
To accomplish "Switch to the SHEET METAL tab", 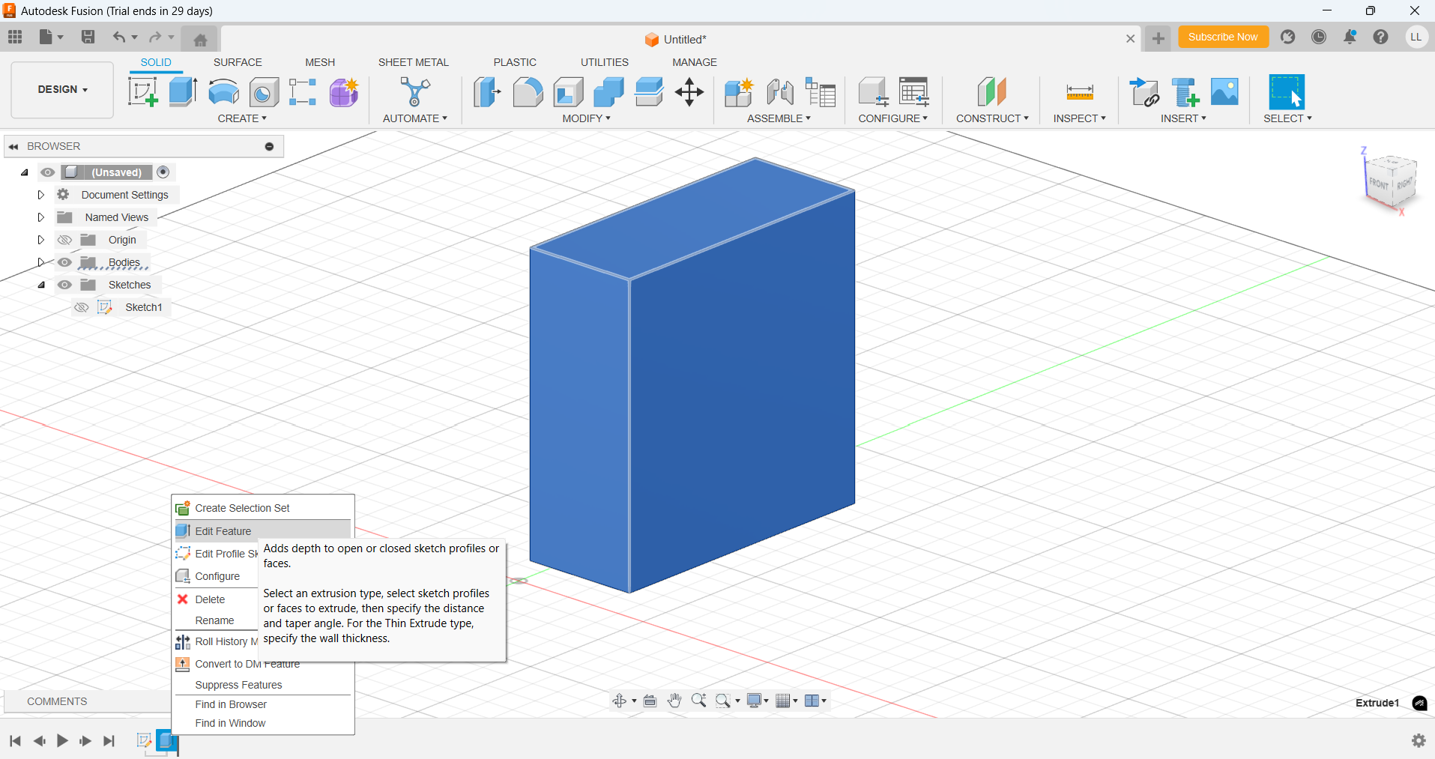I will [x=413, y=62].
